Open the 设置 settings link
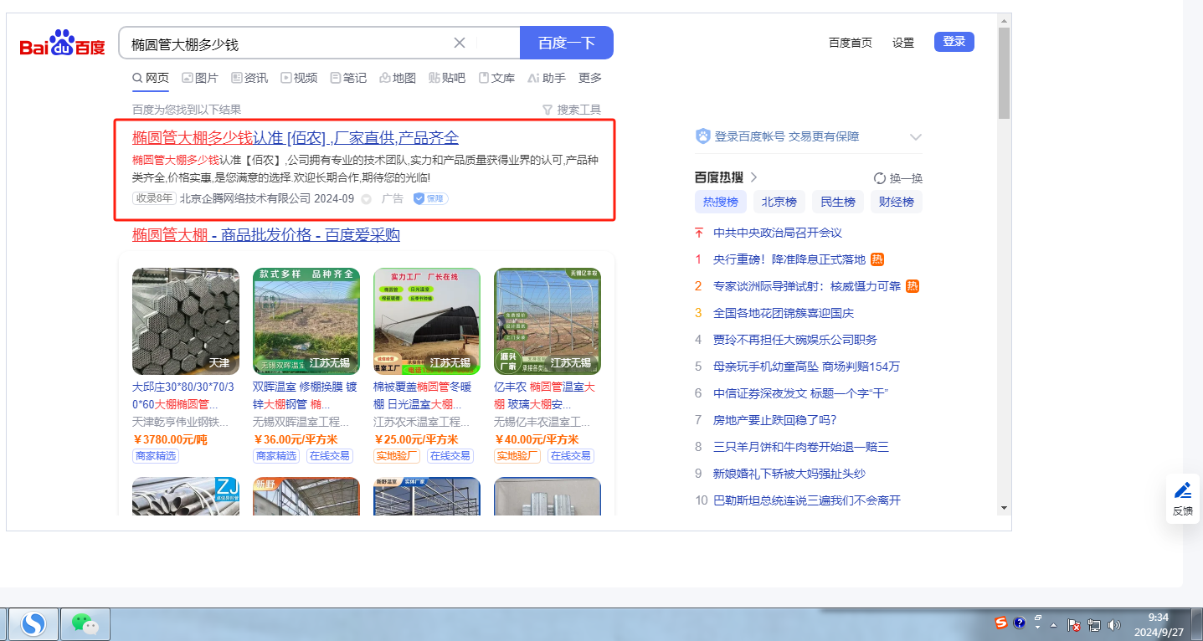 tap(903, 43)
